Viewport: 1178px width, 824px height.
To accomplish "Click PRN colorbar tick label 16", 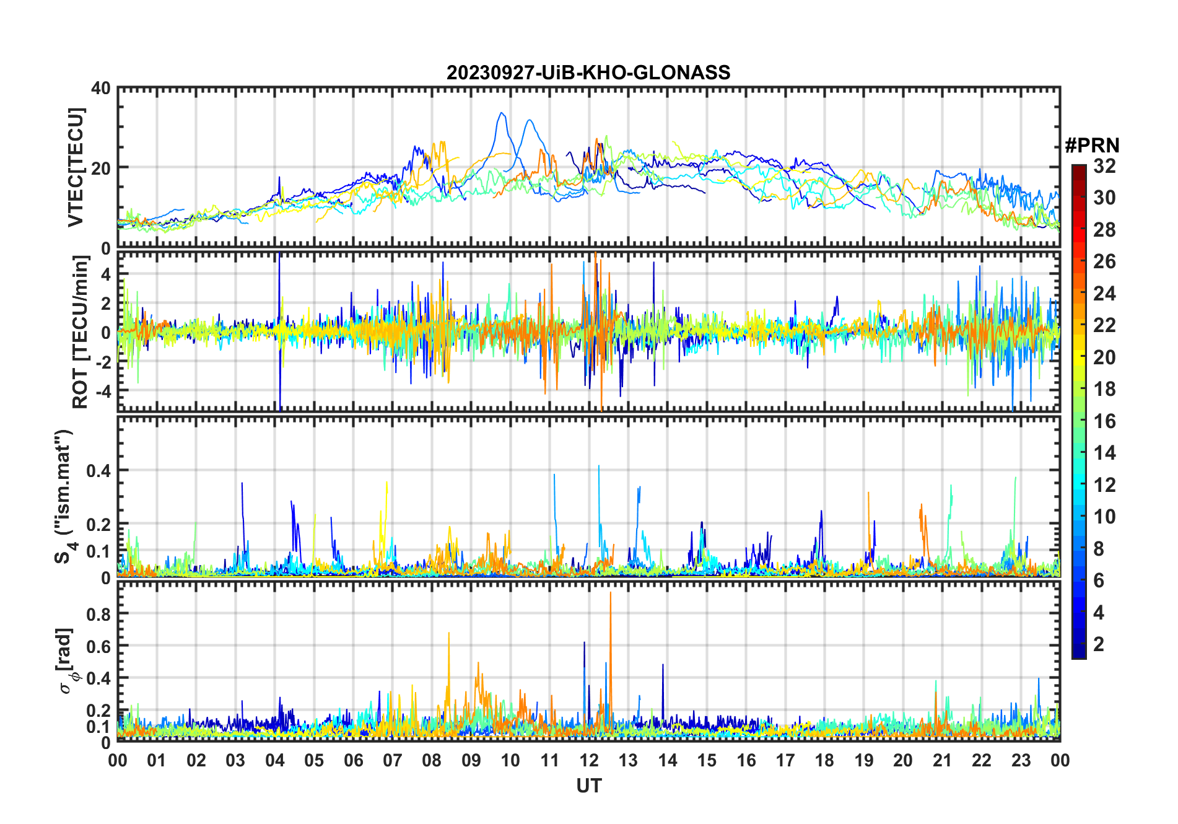I will pos(1104,421).
